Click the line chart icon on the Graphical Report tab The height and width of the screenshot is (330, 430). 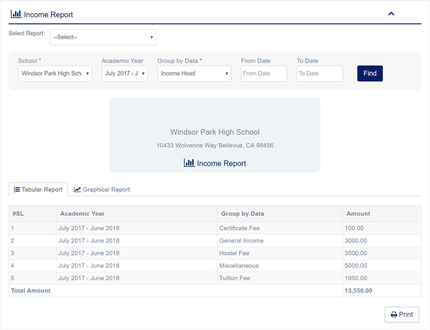(77, 189)
